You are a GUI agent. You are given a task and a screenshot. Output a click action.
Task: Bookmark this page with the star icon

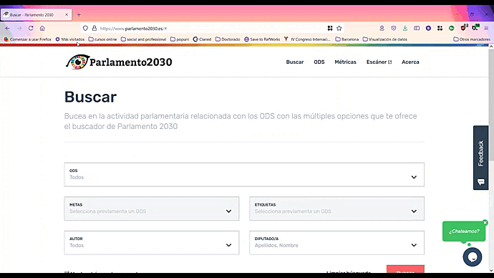(339, 28)
